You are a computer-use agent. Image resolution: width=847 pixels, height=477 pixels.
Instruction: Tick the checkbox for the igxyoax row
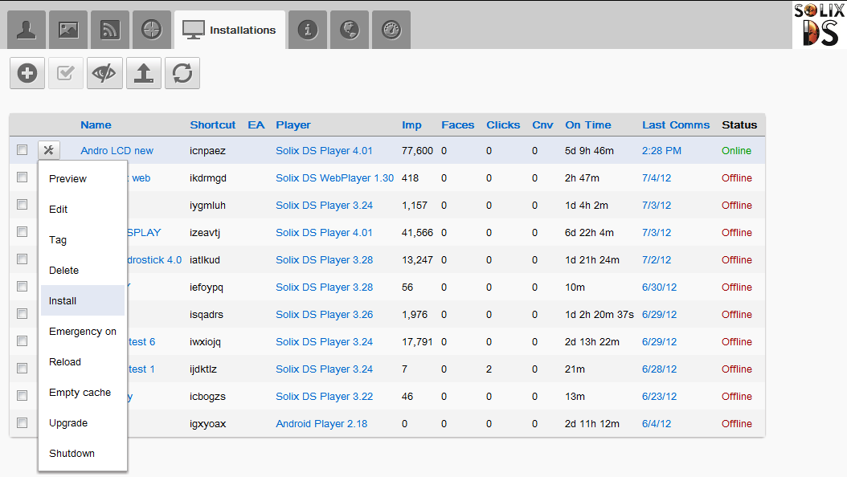23,422
